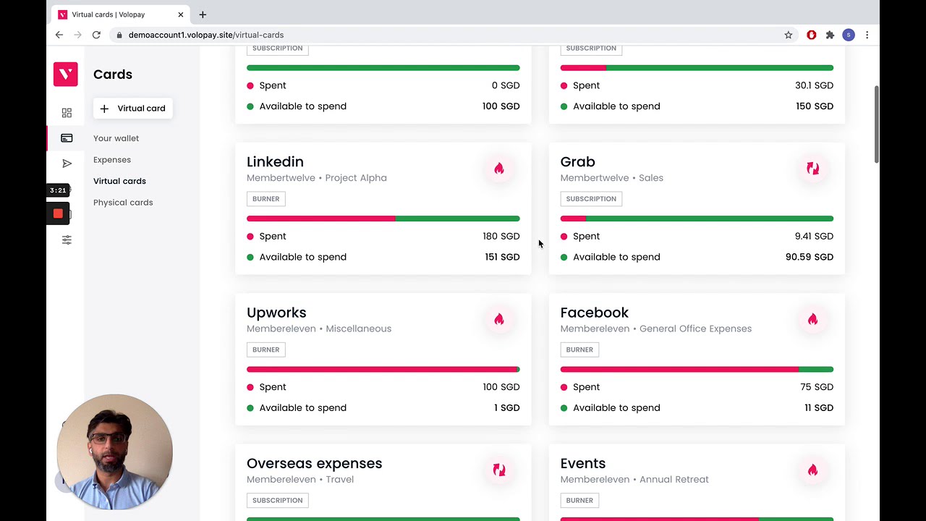926x521 pixels.
Task: Open the settings sliders icon in sidebar
Action: pyautogui.click(x=67, y=240)
